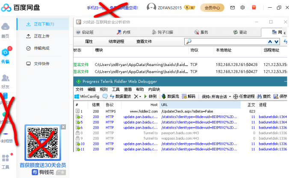Viewport: 289px width, 178px height.
Task: Sort Fiddler sessions by URL column
Action: tap(200, 105)
